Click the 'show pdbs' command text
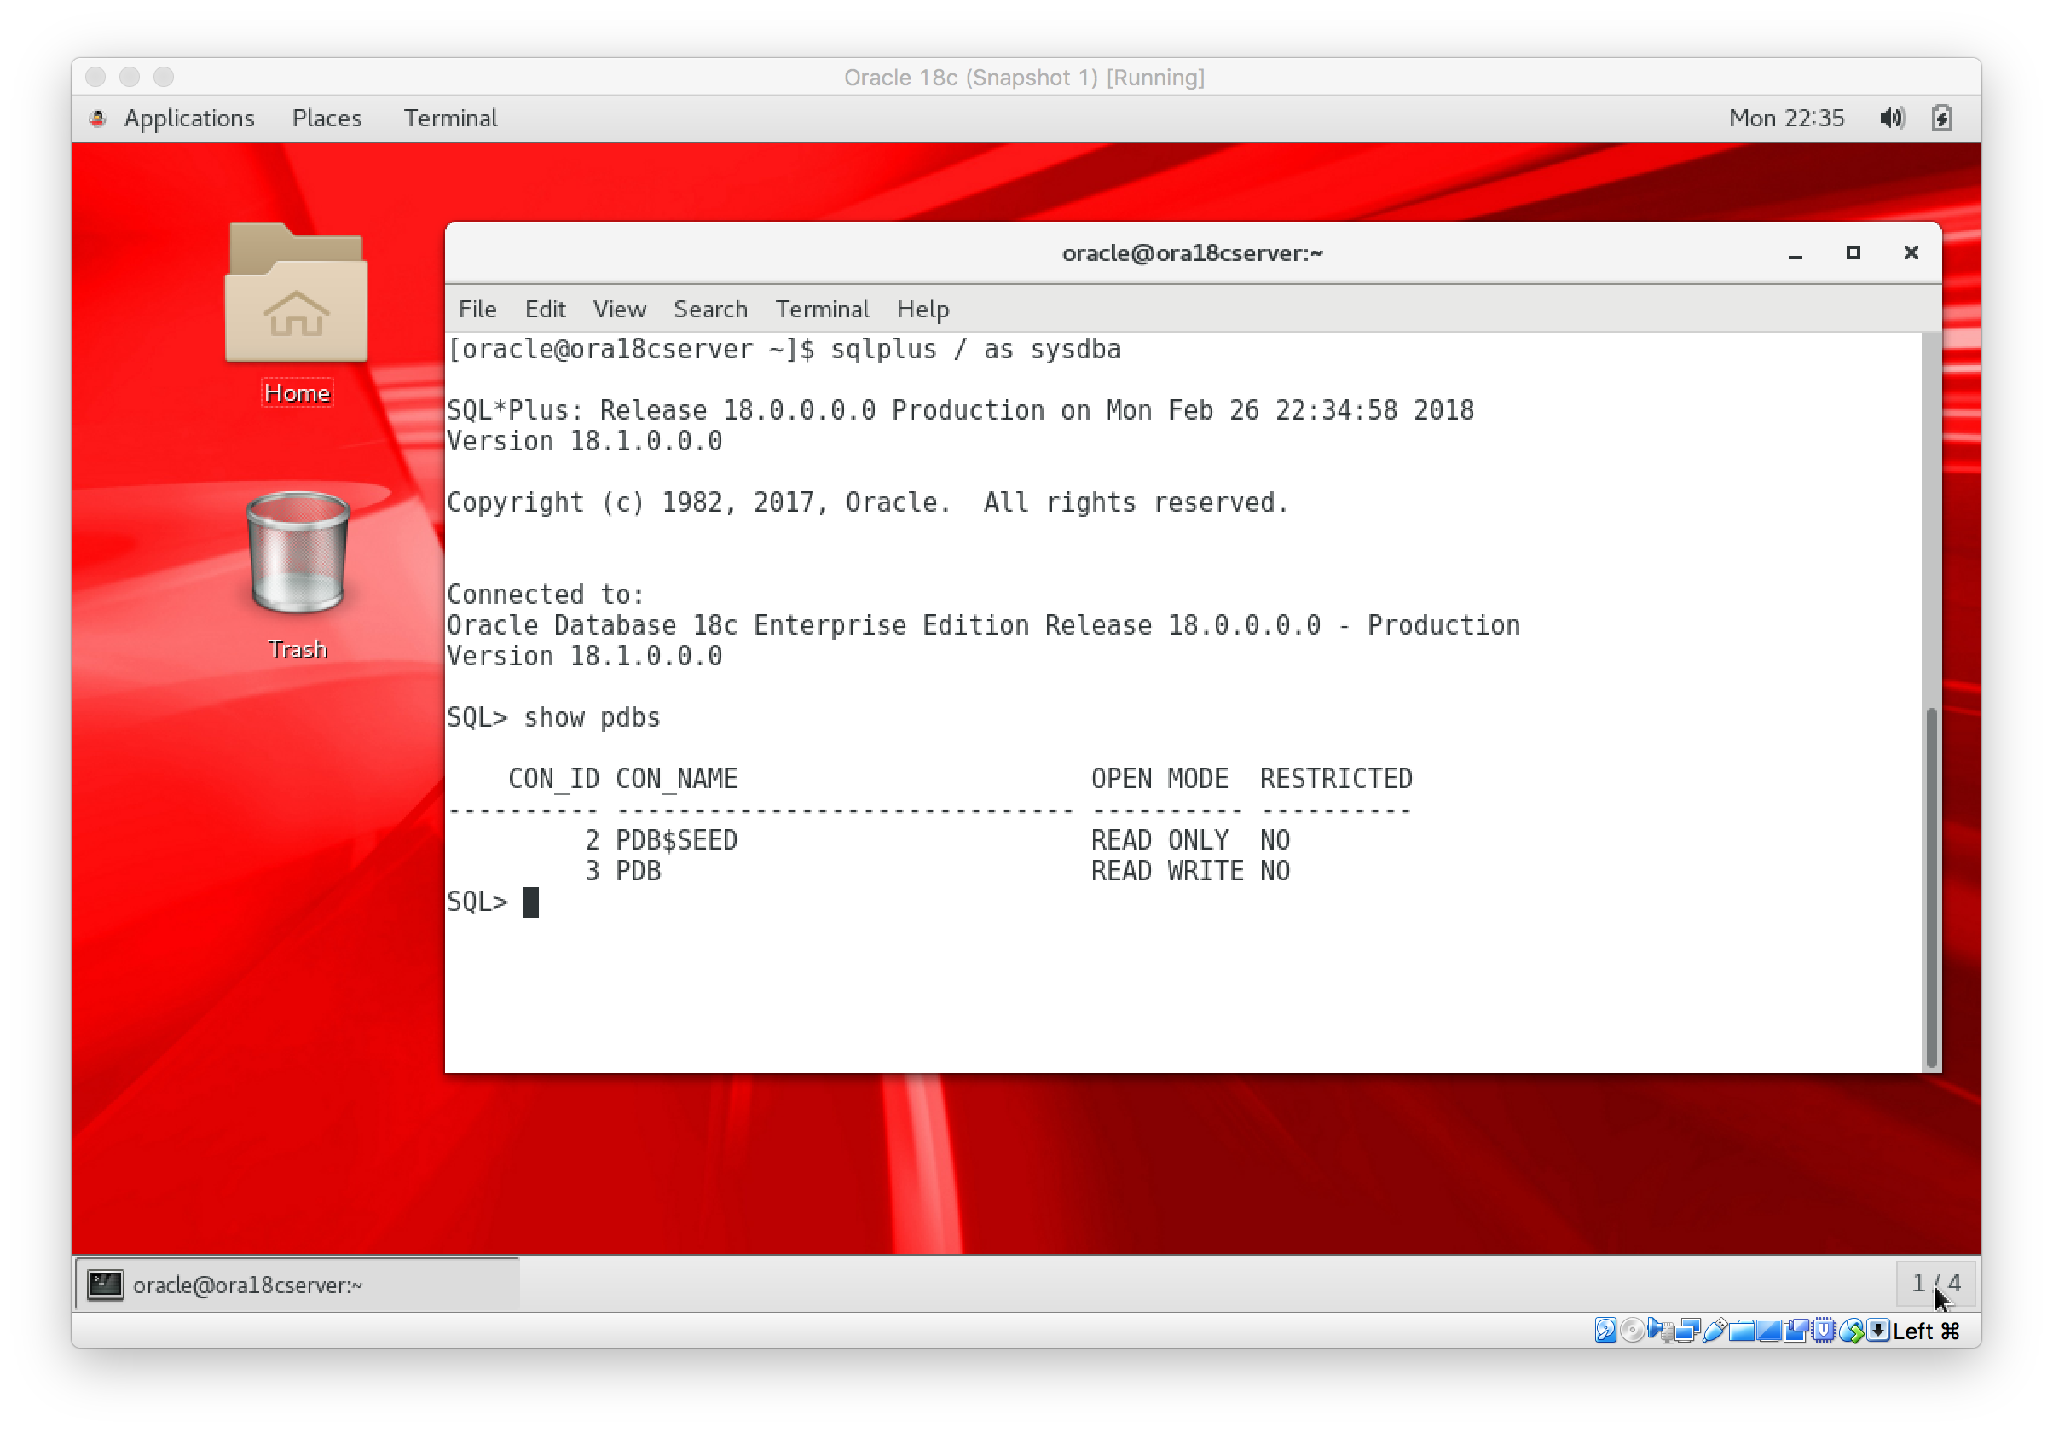 [x=592, y=717]
